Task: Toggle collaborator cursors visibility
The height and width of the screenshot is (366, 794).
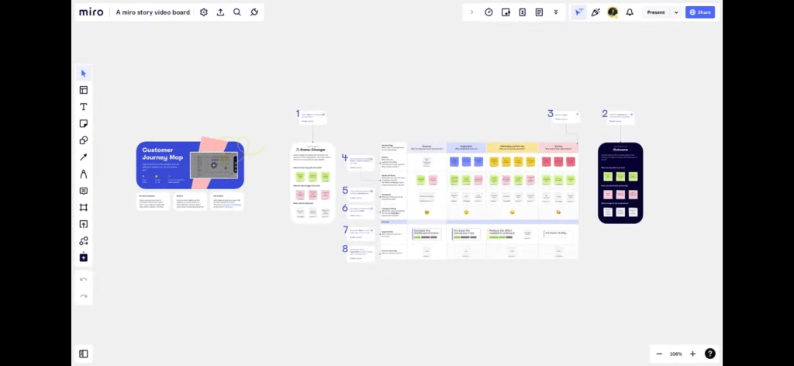Action: point(578,12)
